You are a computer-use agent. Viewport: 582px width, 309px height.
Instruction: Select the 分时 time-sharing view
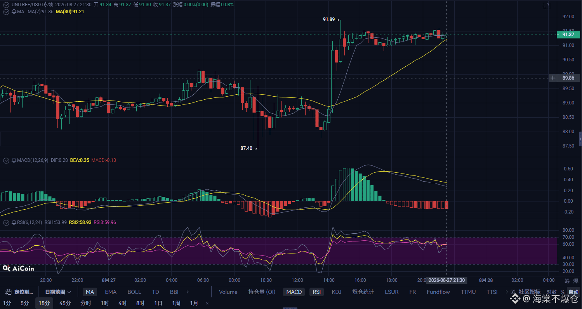point(86,303)
